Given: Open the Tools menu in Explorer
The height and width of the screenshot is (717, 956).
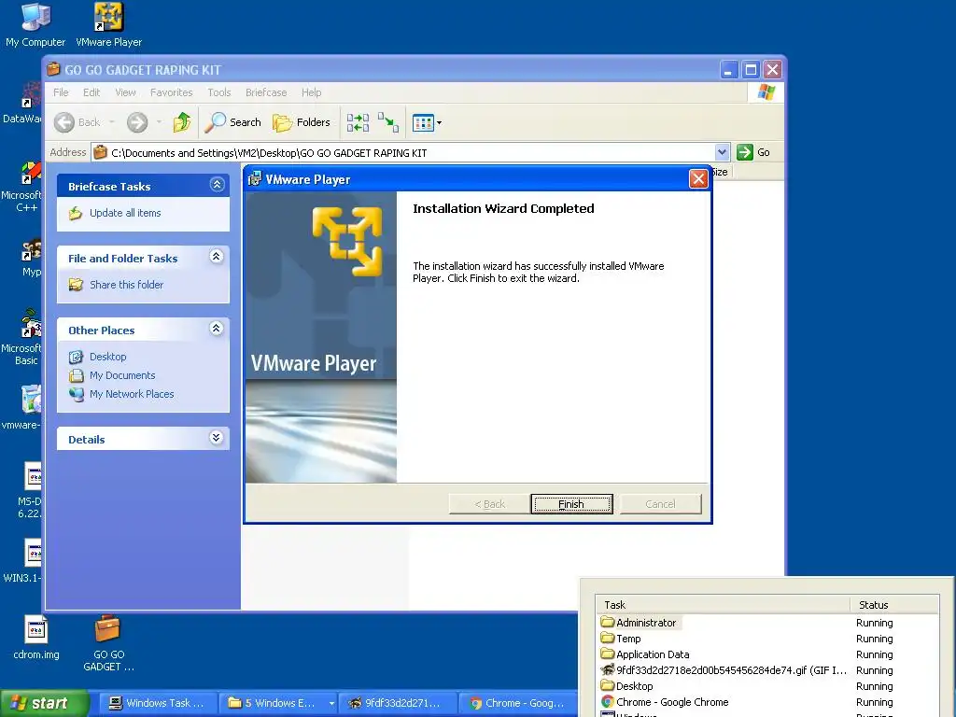Looking at the screenshot, I should point(218,92).
